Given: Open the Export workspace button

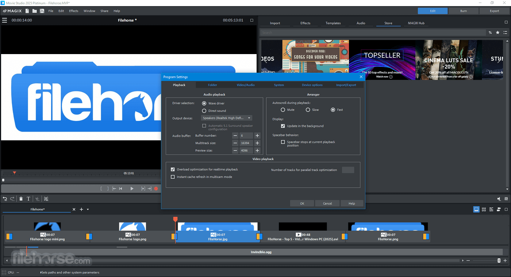Looking at the screenshot, I should point(495,11).
